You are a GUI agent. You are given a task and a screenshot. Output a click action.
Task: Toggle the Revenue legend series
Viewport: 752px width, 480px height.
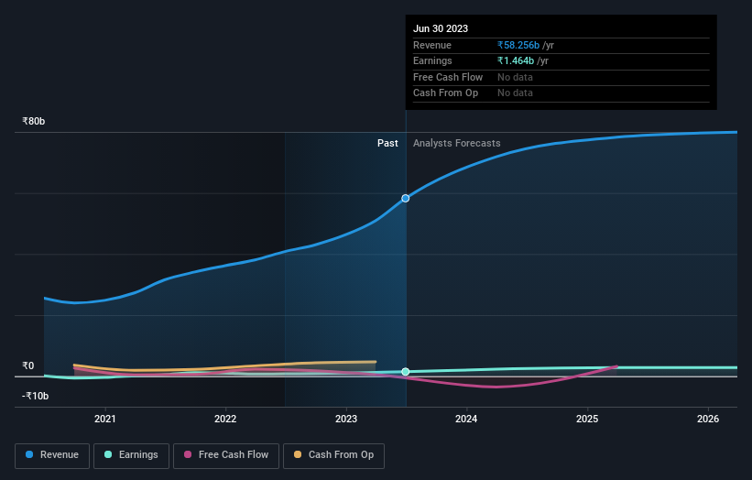(52, 455)
